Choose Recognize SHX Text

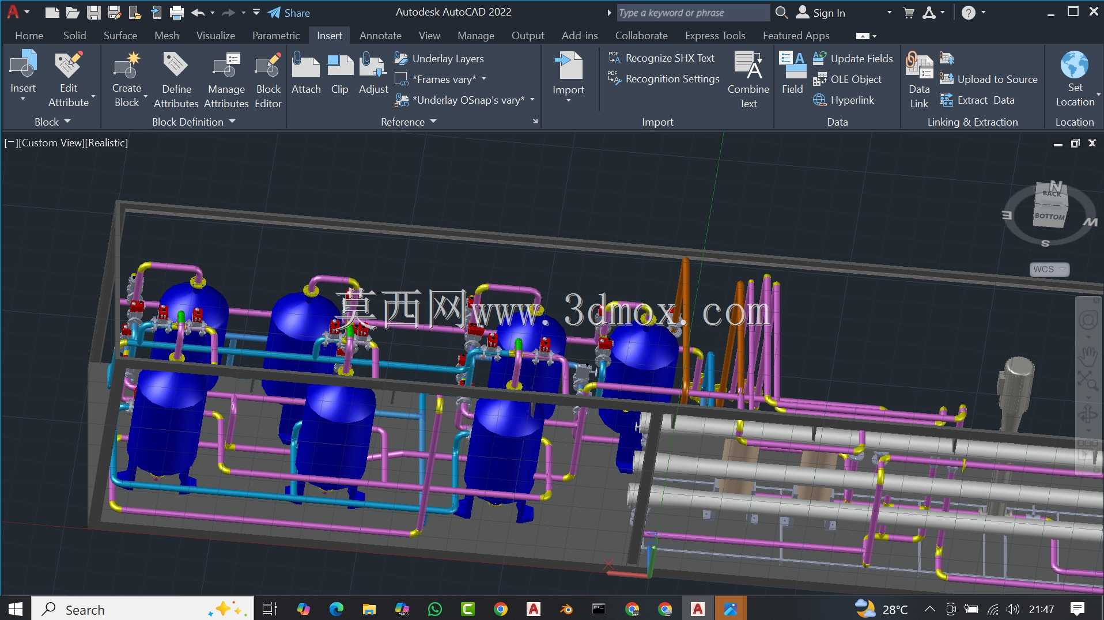pos(661,58)
